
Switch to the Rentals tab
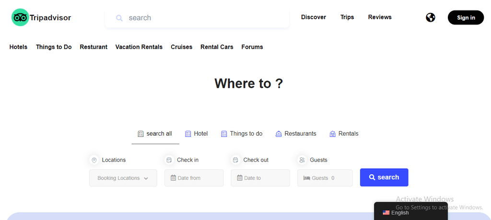344,134
